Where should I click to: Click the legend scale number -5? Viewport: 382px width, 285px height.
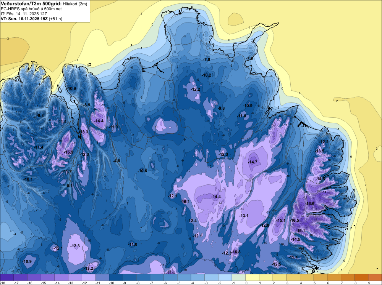click(179, 283)
